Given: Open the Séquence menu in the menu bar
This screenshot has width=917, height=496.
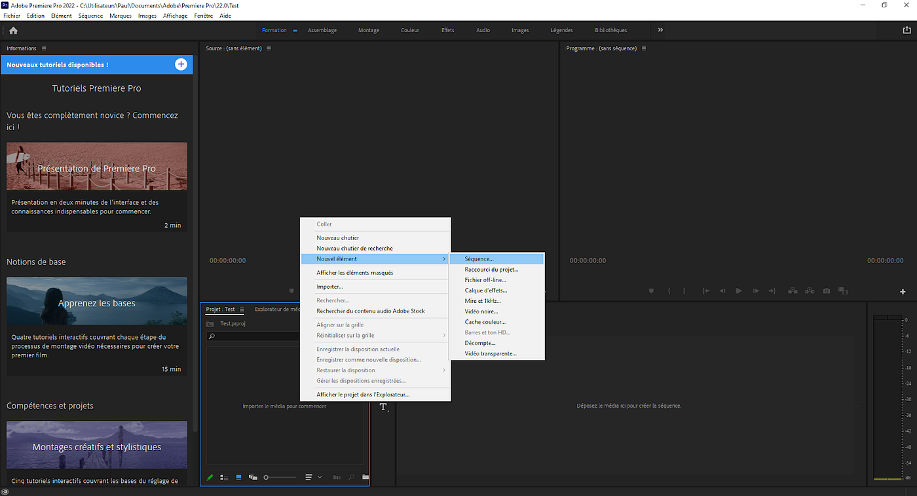Looking at the screenshot, I should 90,16.
